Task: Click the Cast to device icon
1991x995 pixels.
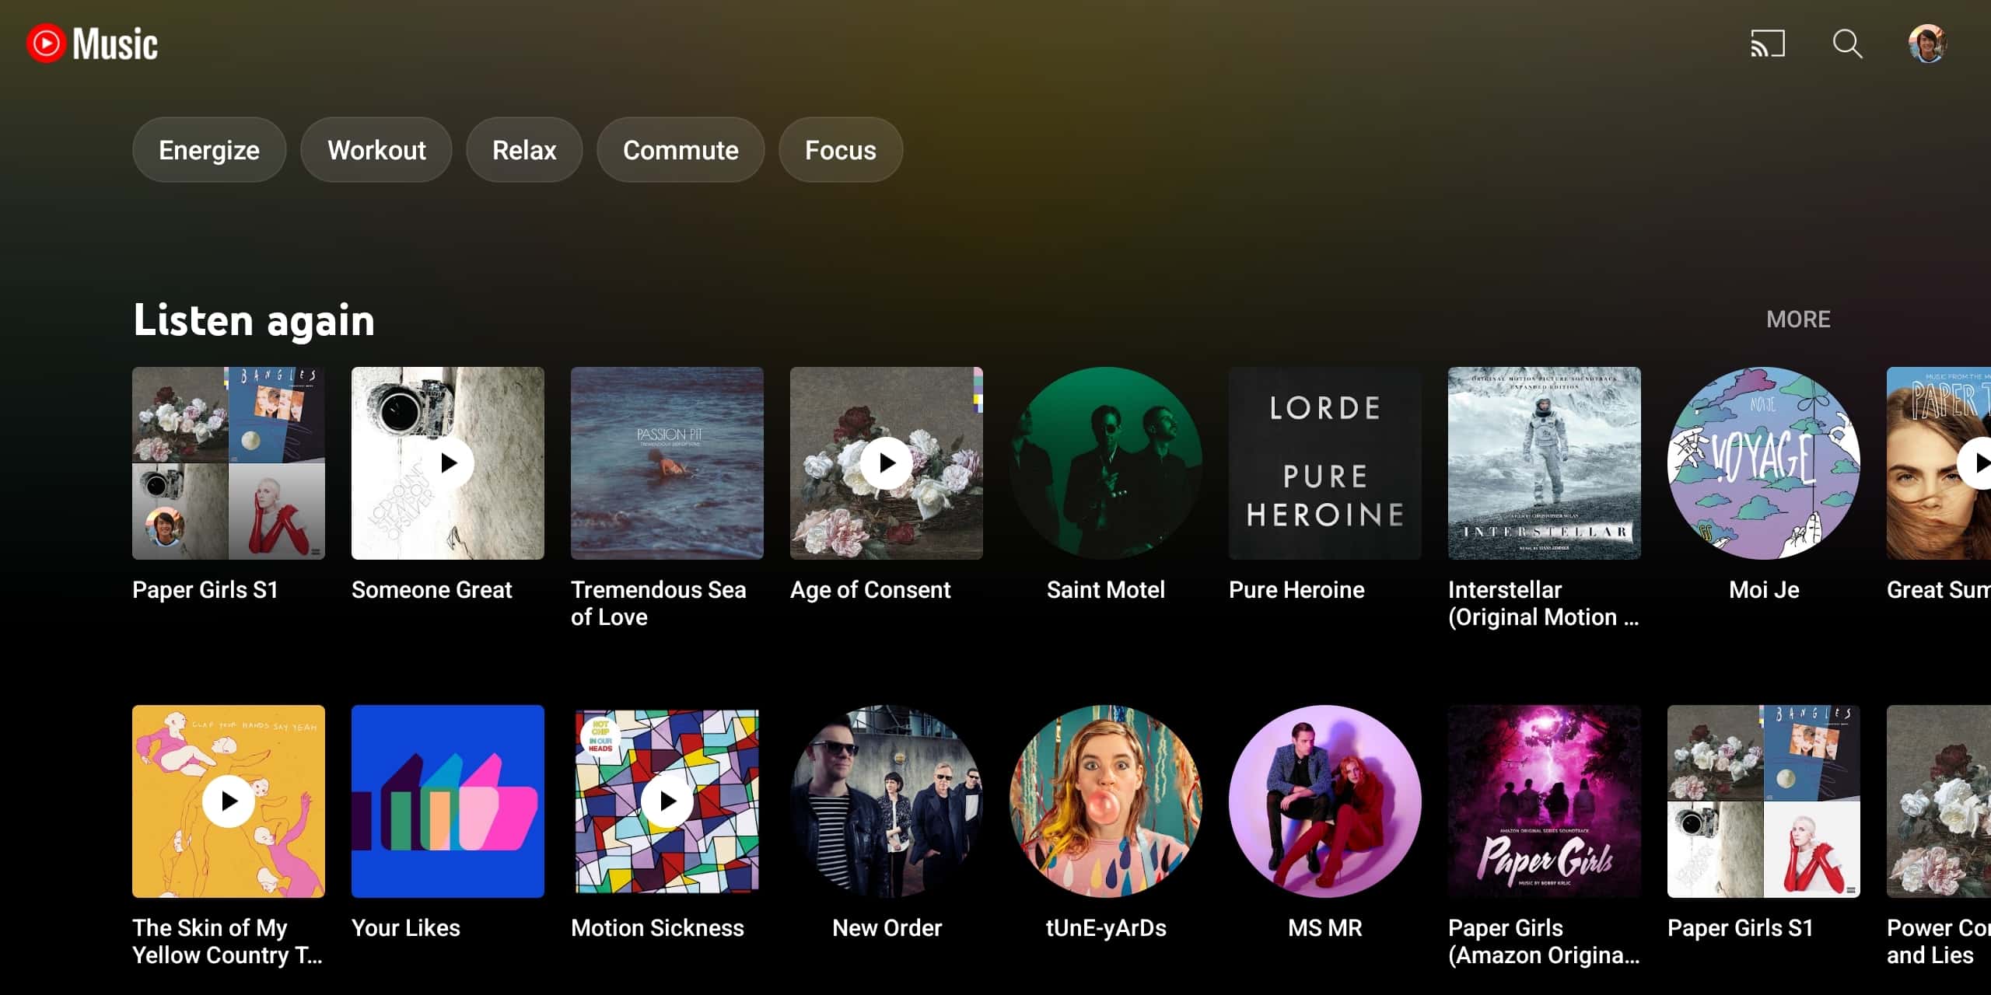Action: click(1767, 44)
